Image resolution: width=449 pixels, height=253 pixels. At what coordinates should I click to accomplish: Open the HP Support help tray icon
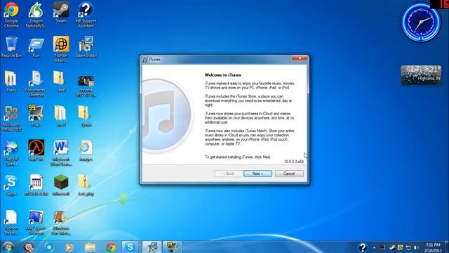[x=363, y=247]
